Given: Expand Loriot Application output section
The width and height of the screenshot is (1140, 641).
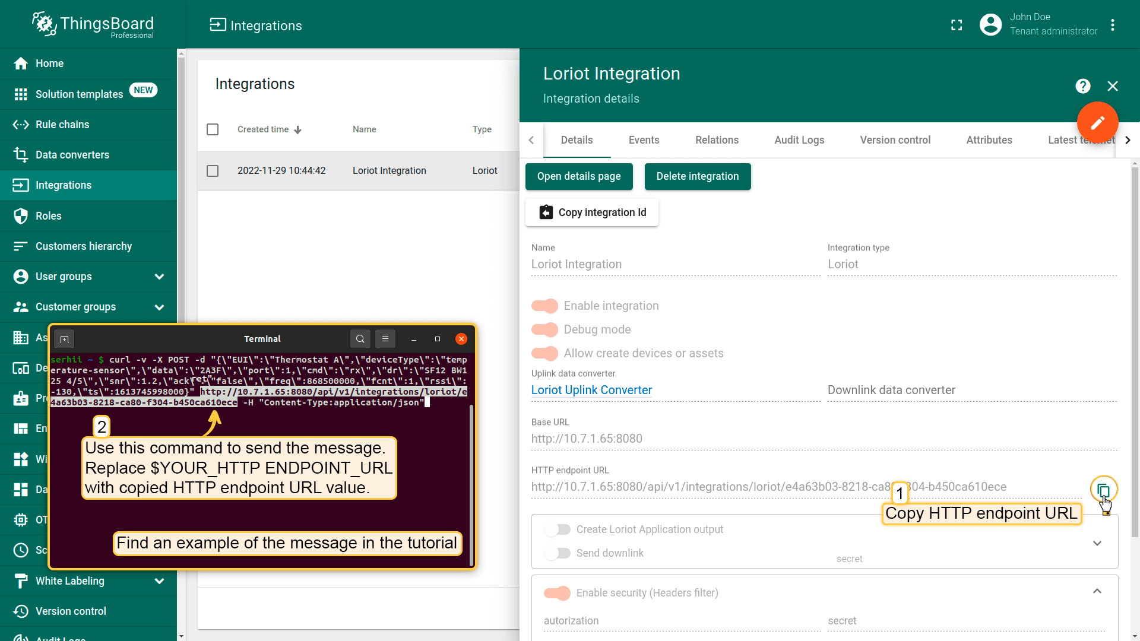Looking at the screenshot, I should tap(1097, 544).
